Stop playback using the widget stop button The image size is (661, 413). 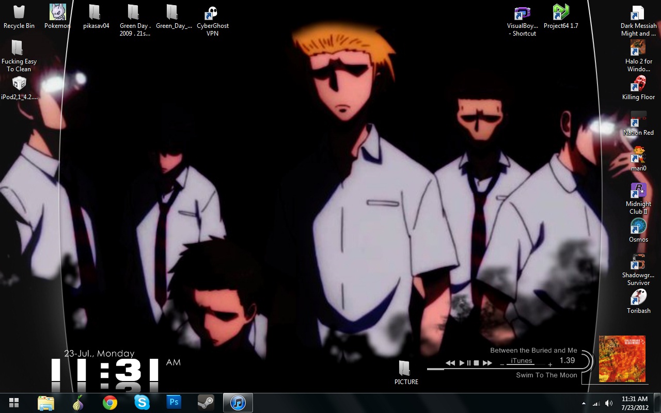(x=477, y=363)
